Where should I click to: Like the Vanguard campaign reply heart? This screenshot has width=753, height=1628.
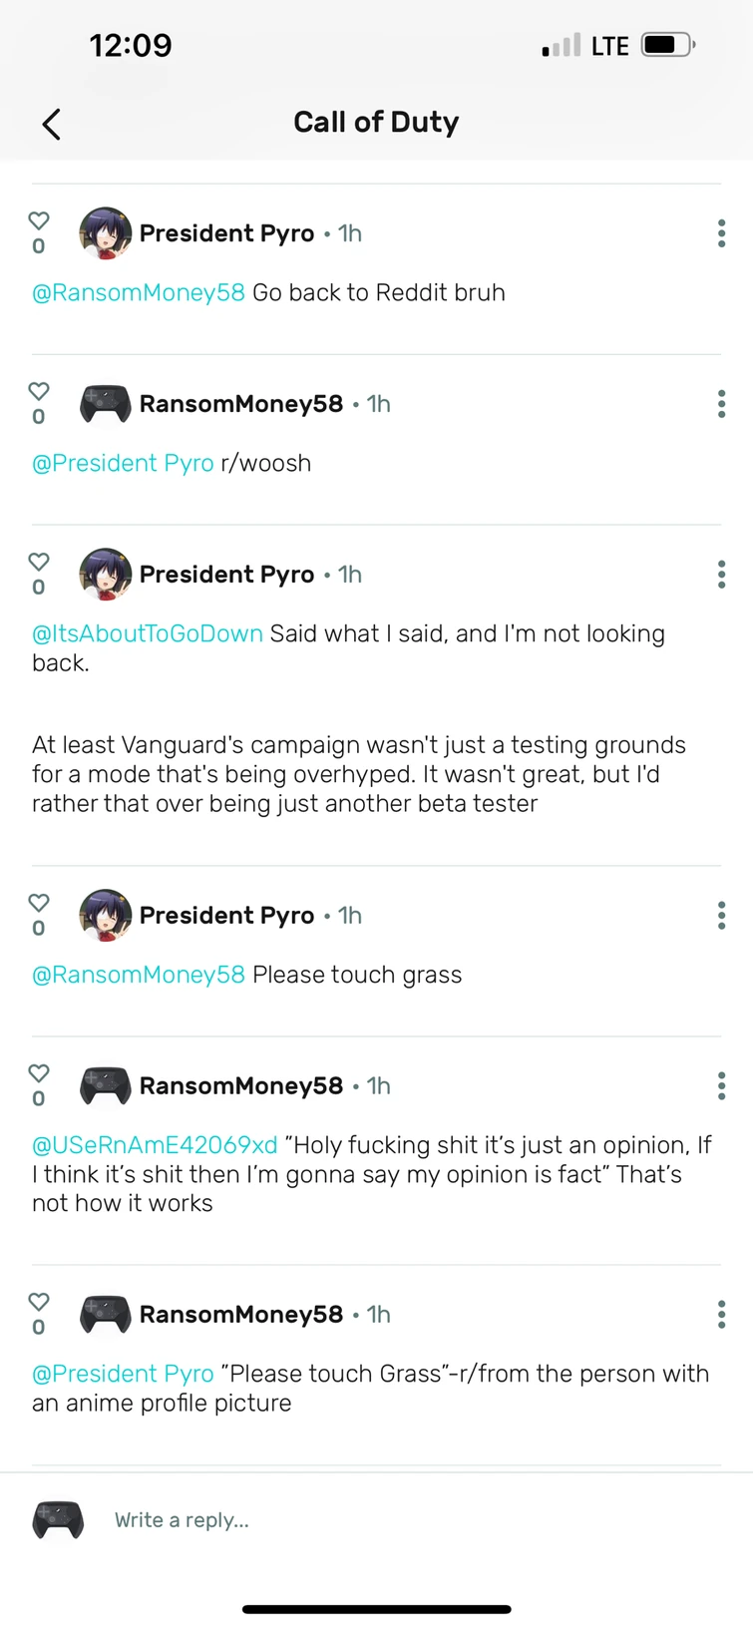pyautogui.click(x=39, y=562)
